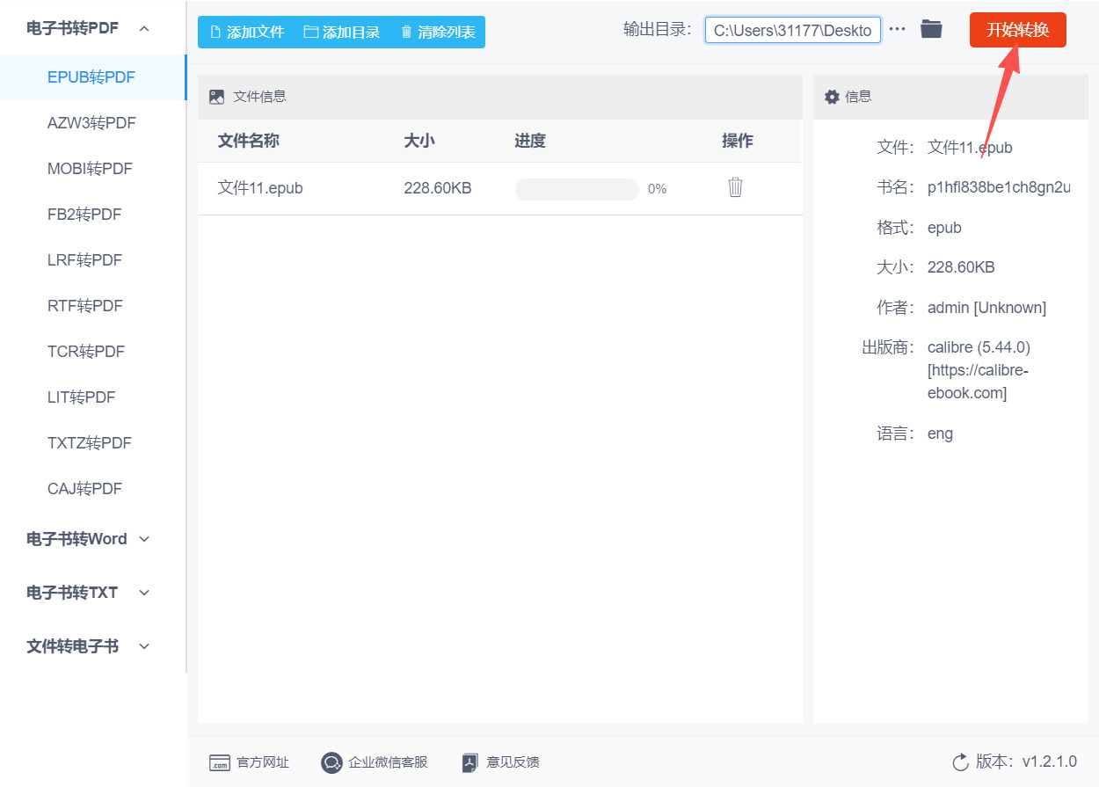Click the three-dots browse output directory button
This screenshot has height=787, width=1099.
click(897, 29)
